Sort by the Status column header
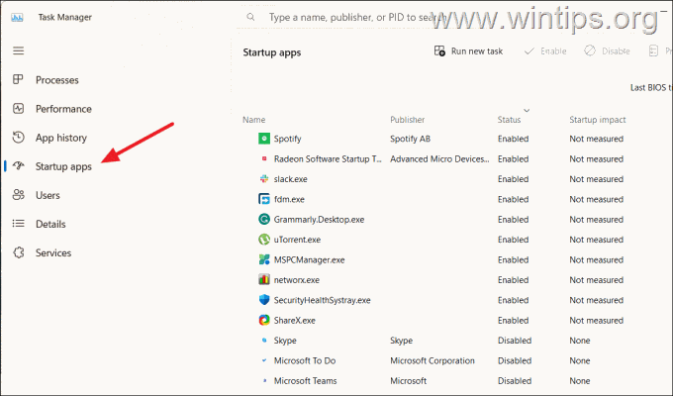This screenshot has width=673, height=396. (509, 120)
